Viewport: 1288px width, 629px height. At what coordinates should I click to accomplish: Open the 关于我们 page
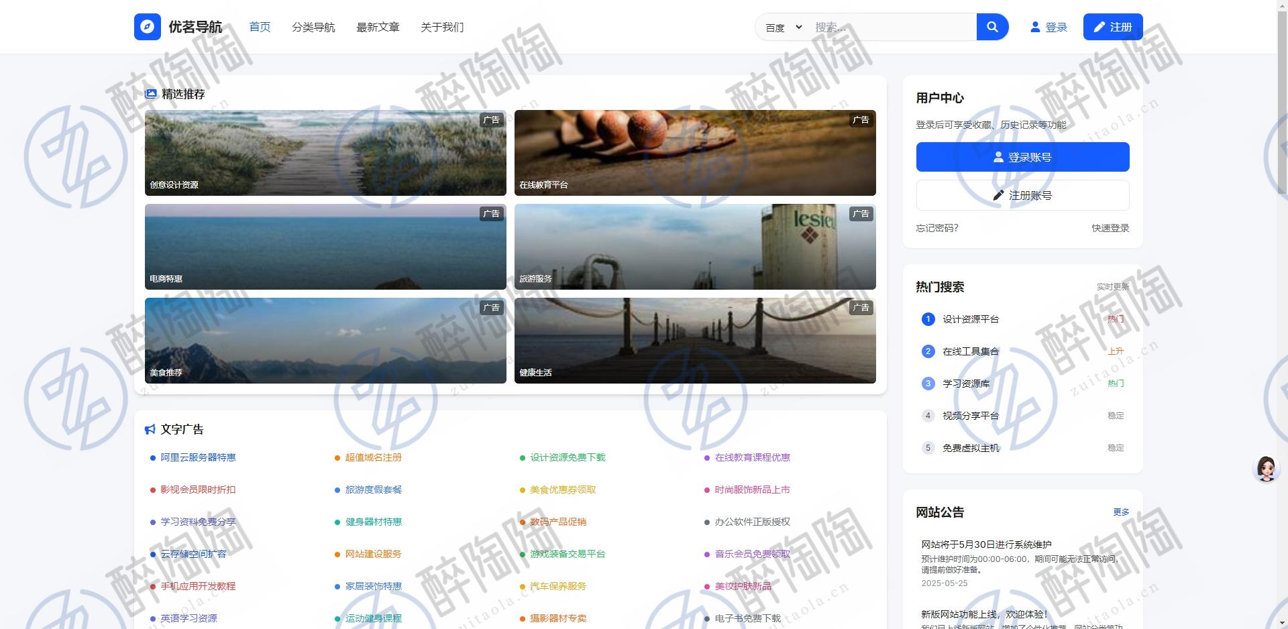[x=442, y=27]
